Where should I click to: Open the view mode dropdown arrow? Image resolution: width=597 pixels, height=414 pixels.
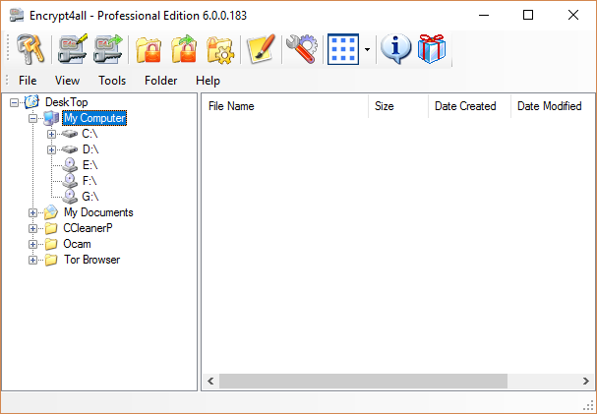pyautogui.click(x=367, y=49)
